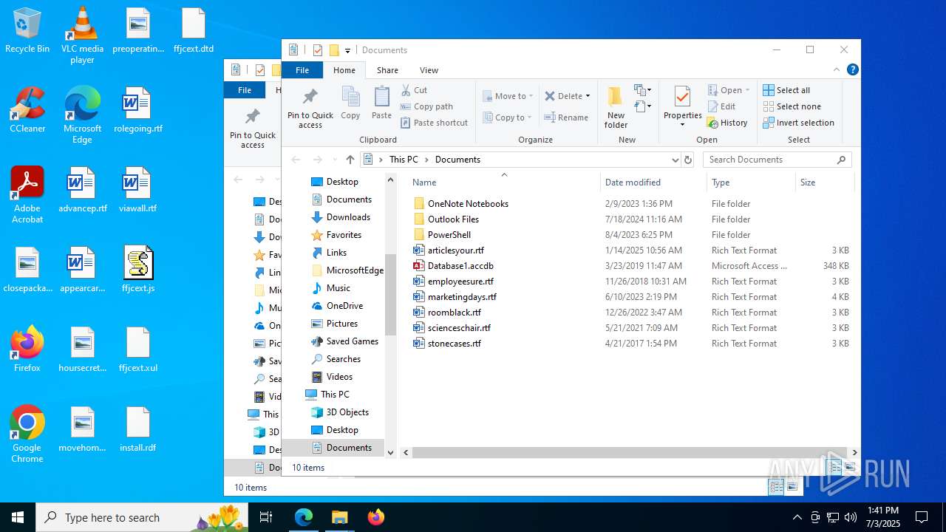The width and height of the screenshot is (946, 532).
Task: Sort by the Type column header
Action: [751, 183]
